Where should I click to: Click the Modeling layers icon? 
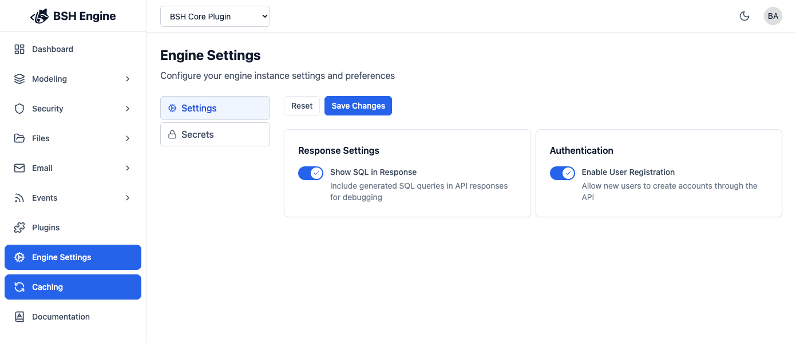coord(19,79)
